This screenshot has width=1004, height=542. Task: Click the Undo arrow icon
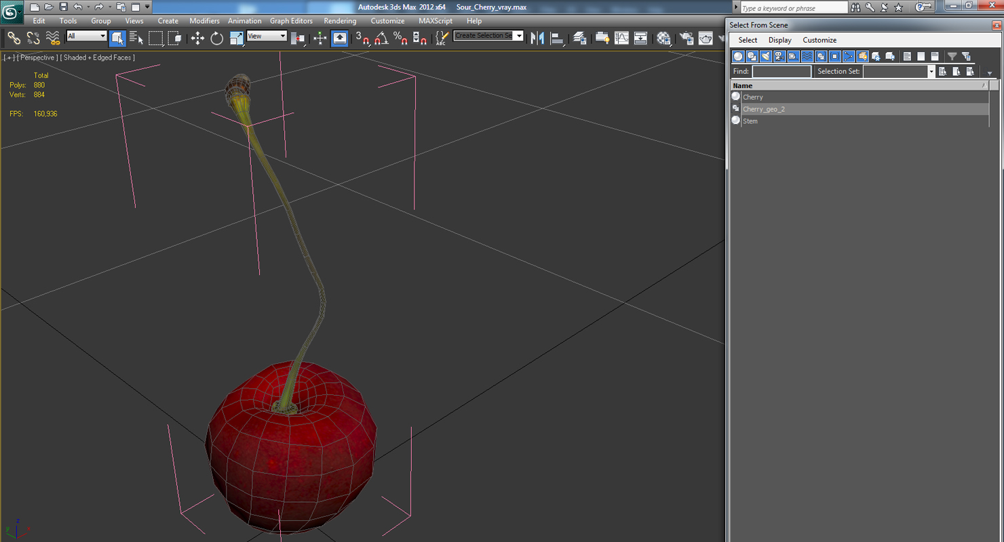click(78, 7)
